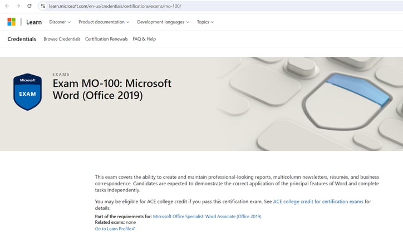Viewport: 403px width, 241px height.
Task: Reload the page with the refresh icon
Action: [x=30, y=6]
